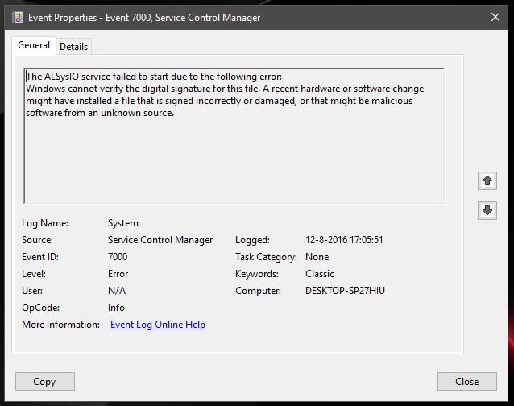The height and width of the screenshot is (406, 514).
Task: Close the dialog with the X button
Action: coord(495,17)
